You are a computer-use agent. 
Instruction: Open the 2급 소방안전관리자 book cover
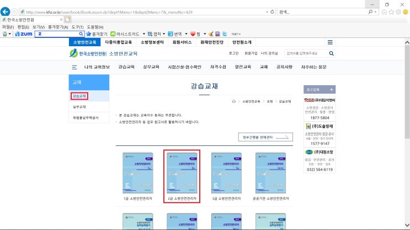[182, 173]
